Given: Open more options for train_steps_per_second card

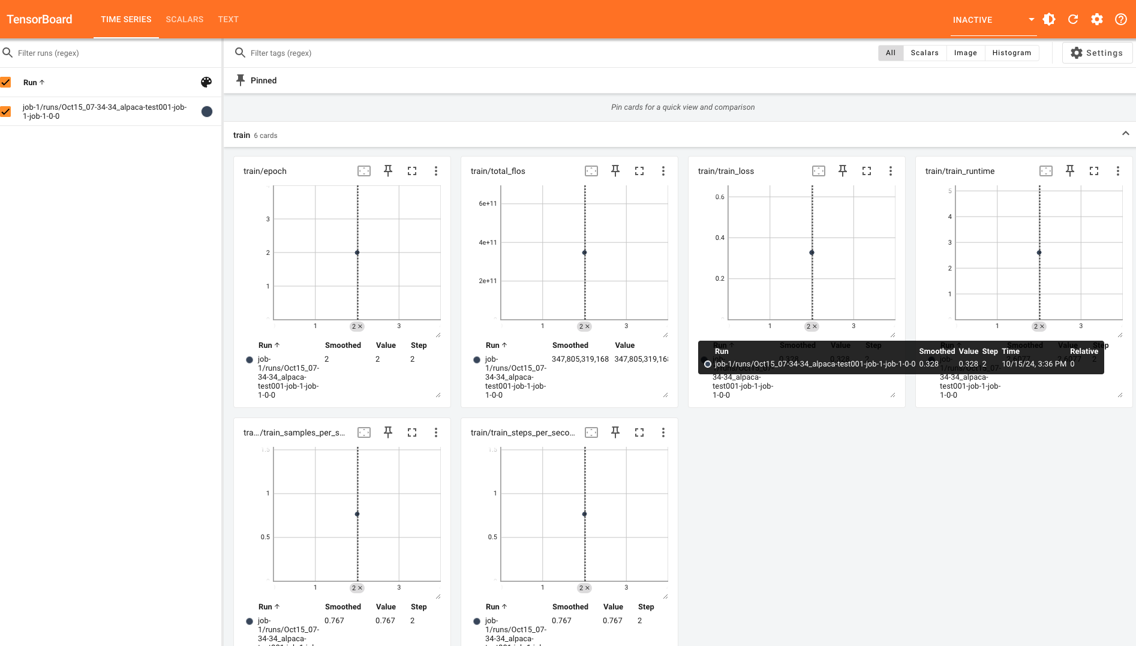Looking at the screenshot, I should coord(663,432).
